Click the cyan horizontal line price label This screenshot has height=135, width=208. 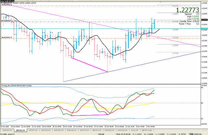point(204,29)
